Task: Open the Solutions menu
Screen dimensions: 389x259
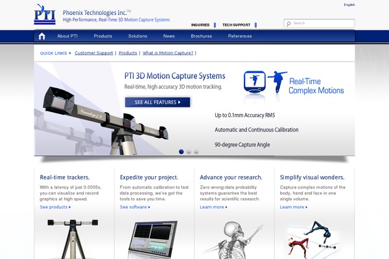Action: tap(137, 36)
